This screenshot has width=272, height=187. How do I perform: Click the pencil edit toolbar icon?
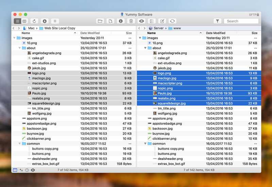pos(162,21)
